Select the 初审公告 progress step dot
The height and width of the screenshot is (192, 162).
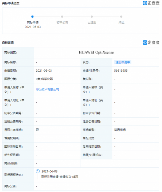pos(62,16)
